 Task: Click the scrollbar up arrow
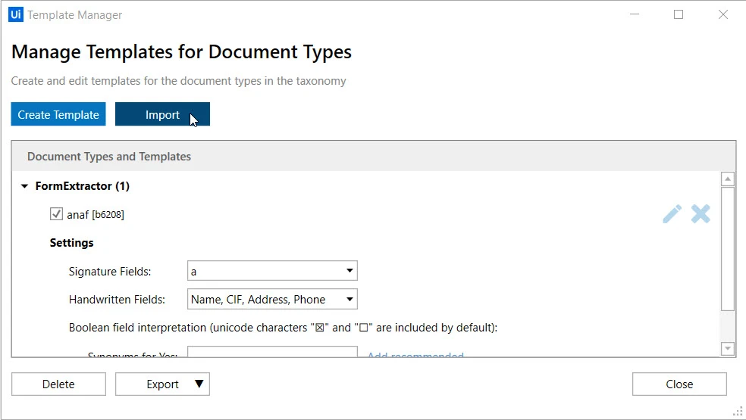click(728, 179)
